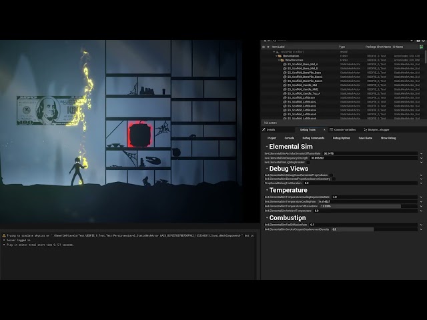Image resolution: width=427 pixels, height=320 pixels.
Task: Collapse the Debug Views section
Action: coord(267,169)
